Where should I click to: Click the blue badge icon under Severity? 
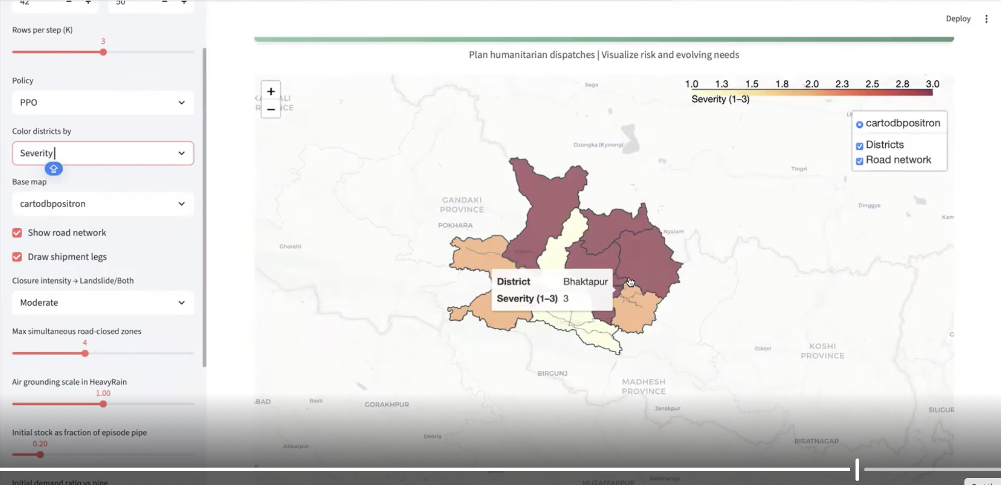click(x=54, y=169)
